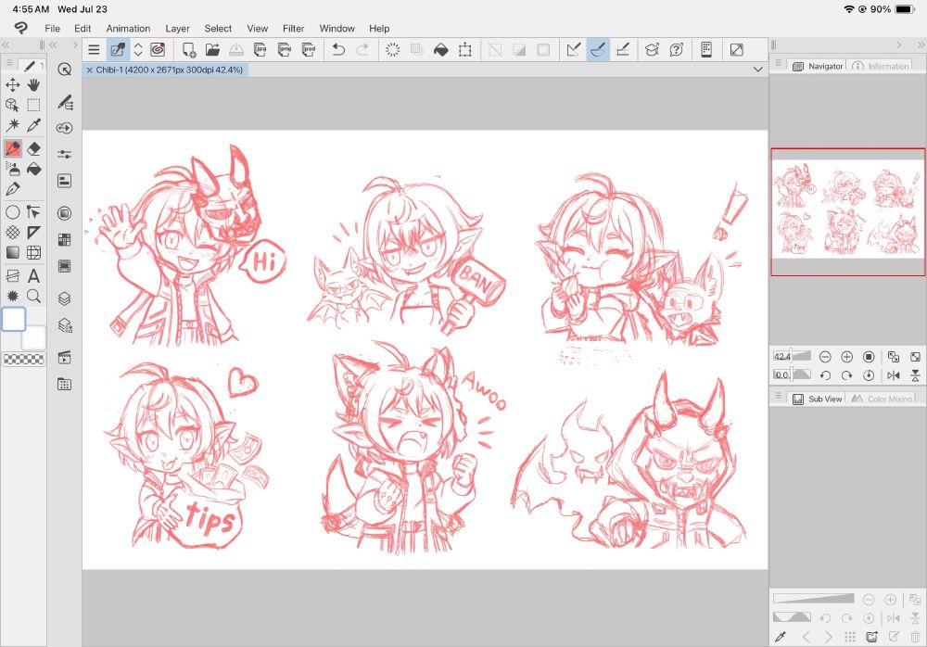Click the Fill icon in command bar
Screen dimensions: 927x647
(441, 50)
